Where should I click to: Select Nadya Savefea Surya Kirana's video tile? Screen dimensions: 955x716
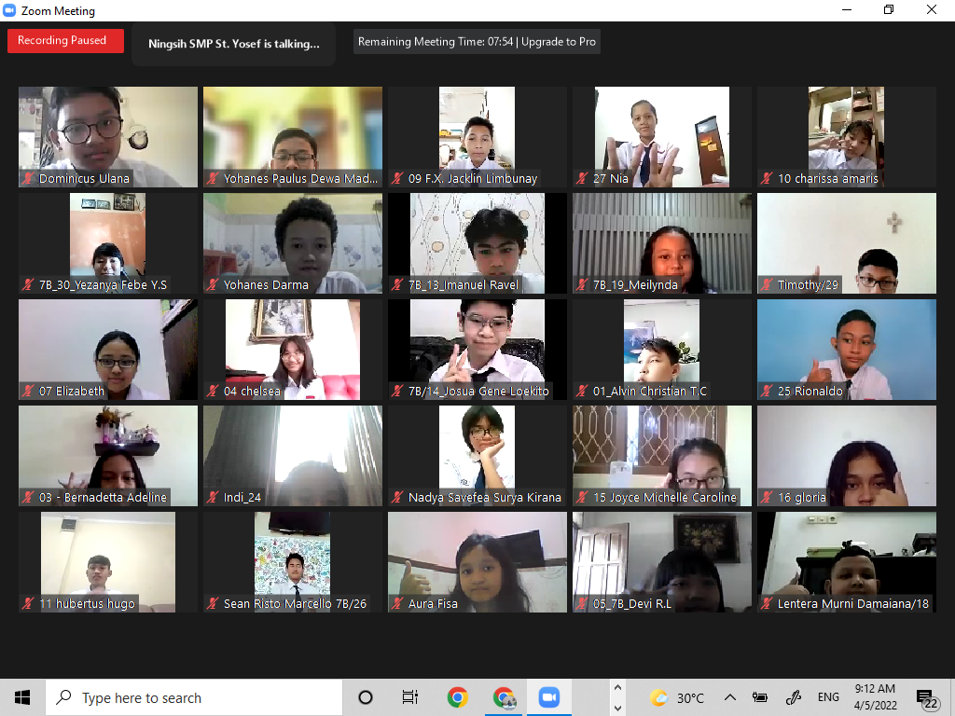tap(477, 456)
